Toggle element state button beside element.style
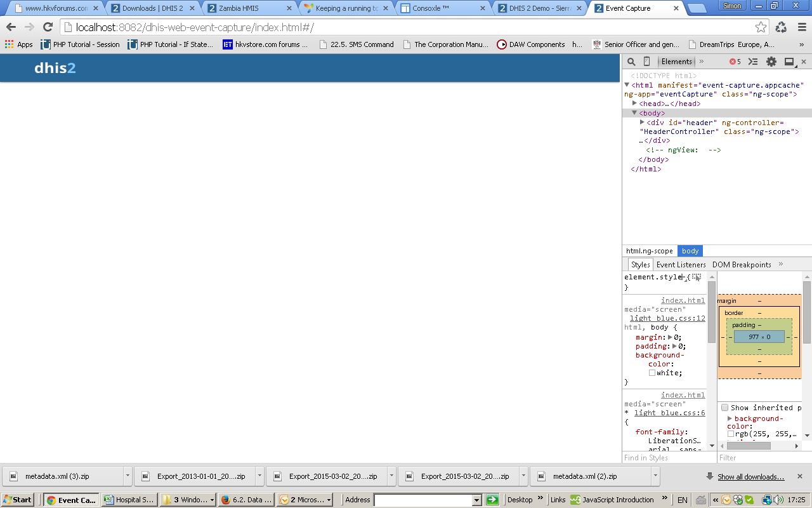 [697, 277]
